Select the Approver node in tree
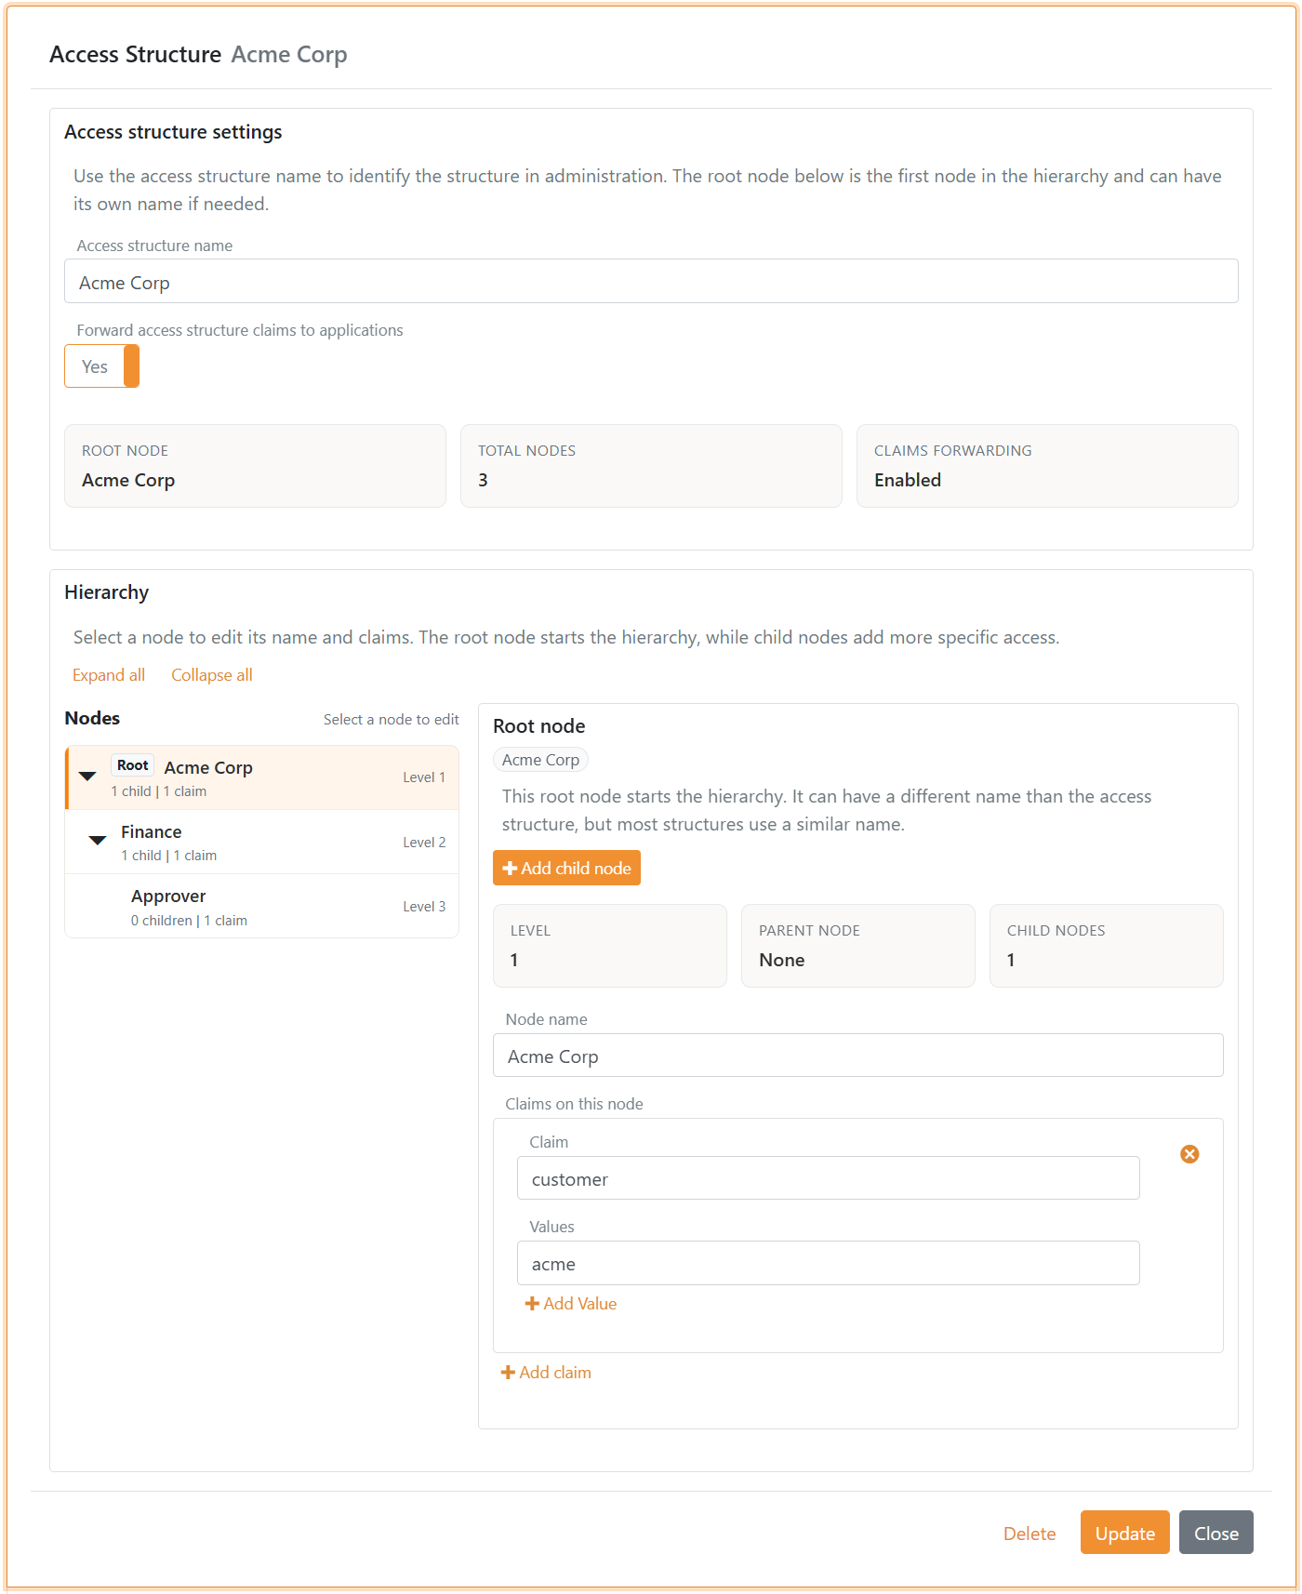The image size is (1302, 1594). 168,897
